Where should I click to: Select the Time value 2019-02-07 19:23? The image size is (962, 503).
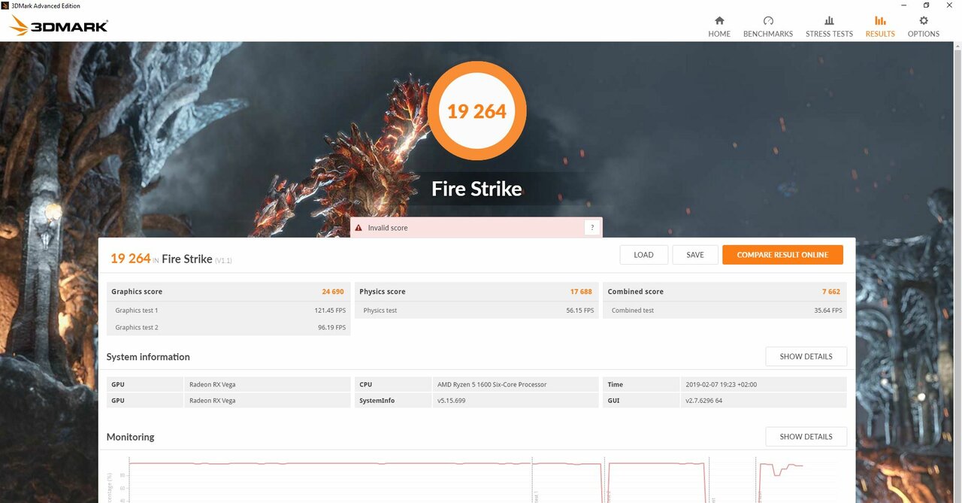(721, 384)
